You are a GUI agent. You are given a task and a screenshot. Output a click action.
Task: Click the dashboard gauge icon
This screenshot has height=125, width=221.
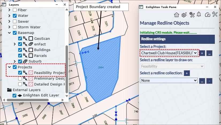click(x=208, y=15)
